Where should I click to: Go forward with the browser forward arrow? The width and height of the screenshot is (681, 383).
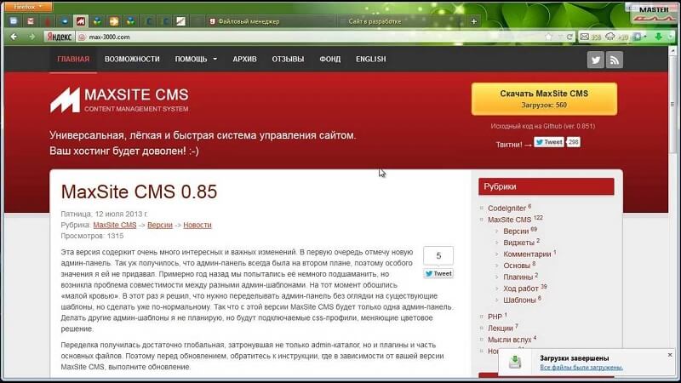pyautogui.click(x=31, y=37)
